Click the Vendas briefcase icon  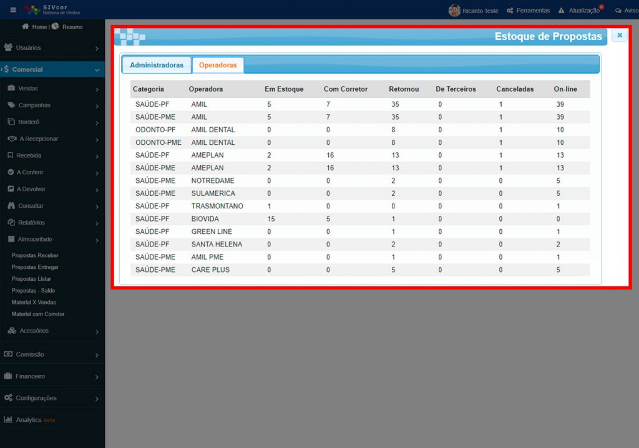tap(11, 88)
